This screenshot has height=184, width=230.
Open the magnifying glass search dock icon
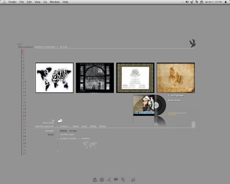pyautogui.click(x=123, y=180)
